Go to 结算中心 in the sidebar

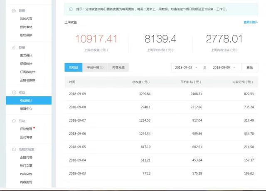pos(26,109)
